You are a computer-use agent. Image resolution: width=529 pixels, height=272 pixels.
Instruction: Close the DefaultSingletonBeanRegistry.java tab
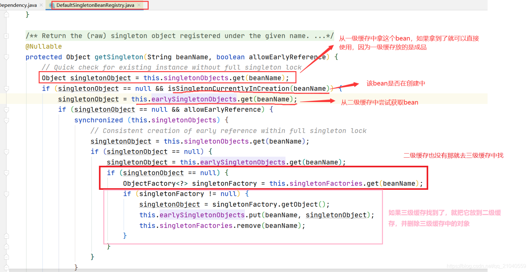[x=139, y=5]
